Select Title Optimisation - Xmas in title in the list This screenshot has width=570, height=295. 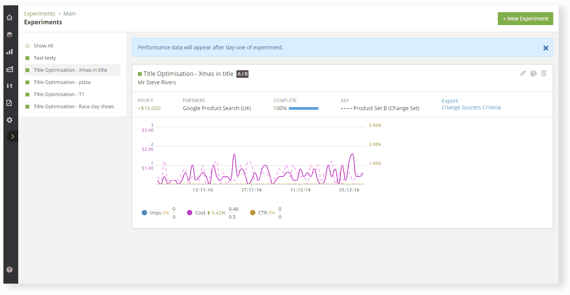[x=72, y=70]
